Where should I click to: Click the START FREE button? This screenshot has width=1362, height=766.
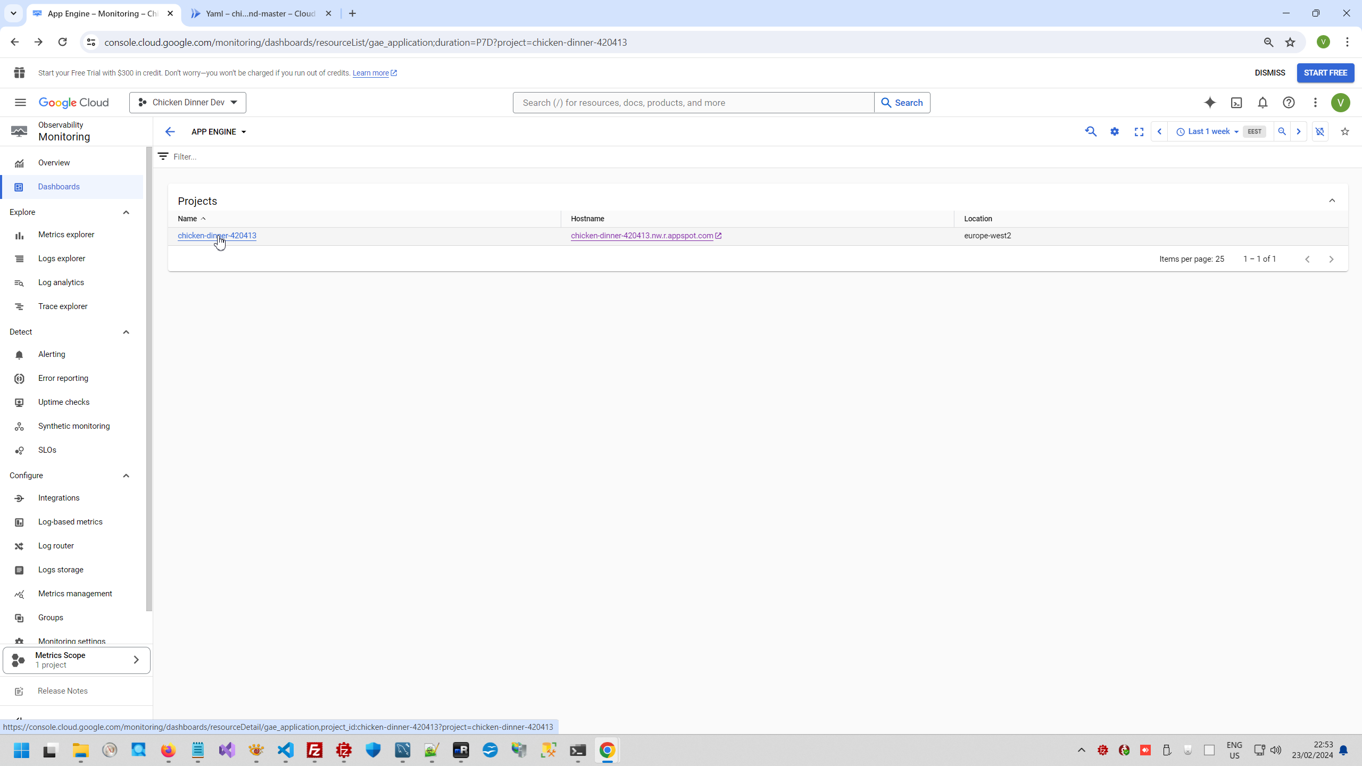click(x=1325, y=73)
